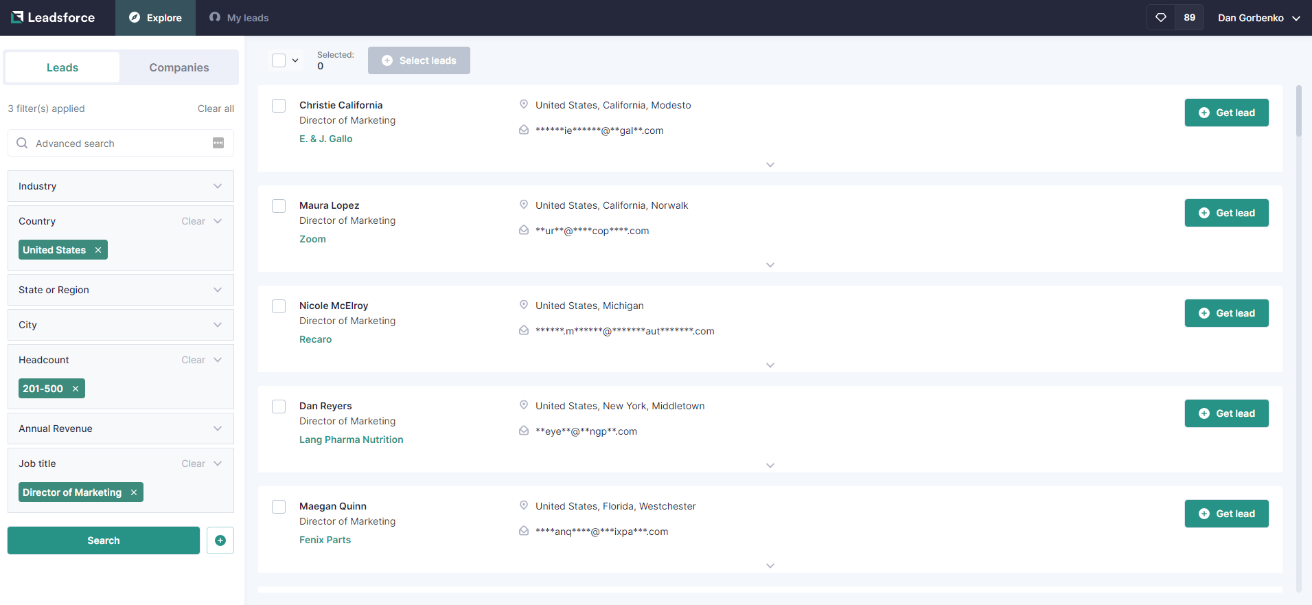Click location pin icon for Maura Lopez
This screenshot has height=605, width=1312.
[524, 205]
